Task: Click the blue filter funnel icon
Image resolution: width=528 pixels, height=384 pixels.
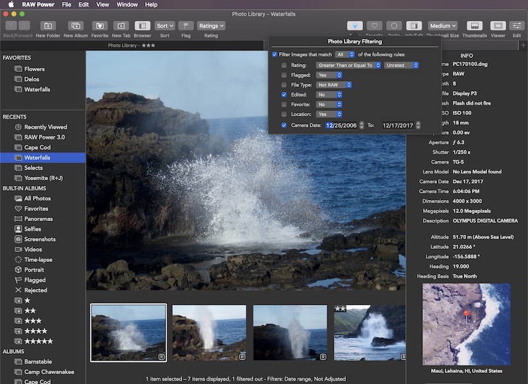Action: tap(355, 26)
